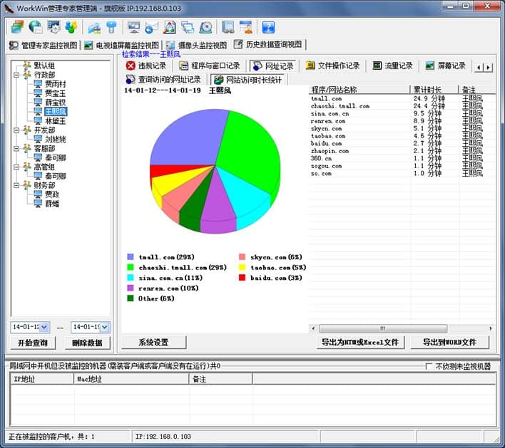Click the chaoshi.tmall.com green legend swatch
The image size is (505, 448).
pyautogui.click(x=131, y=267)
